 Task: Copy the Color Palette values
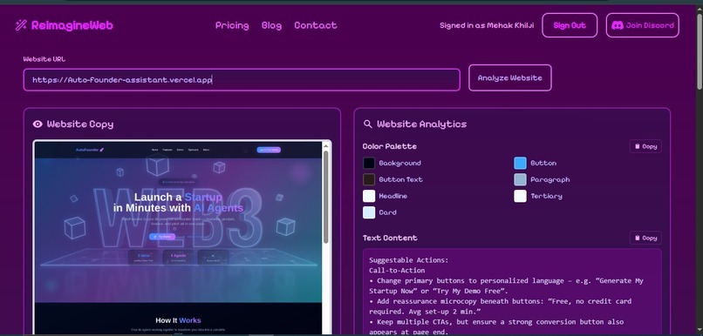(645, 146)
